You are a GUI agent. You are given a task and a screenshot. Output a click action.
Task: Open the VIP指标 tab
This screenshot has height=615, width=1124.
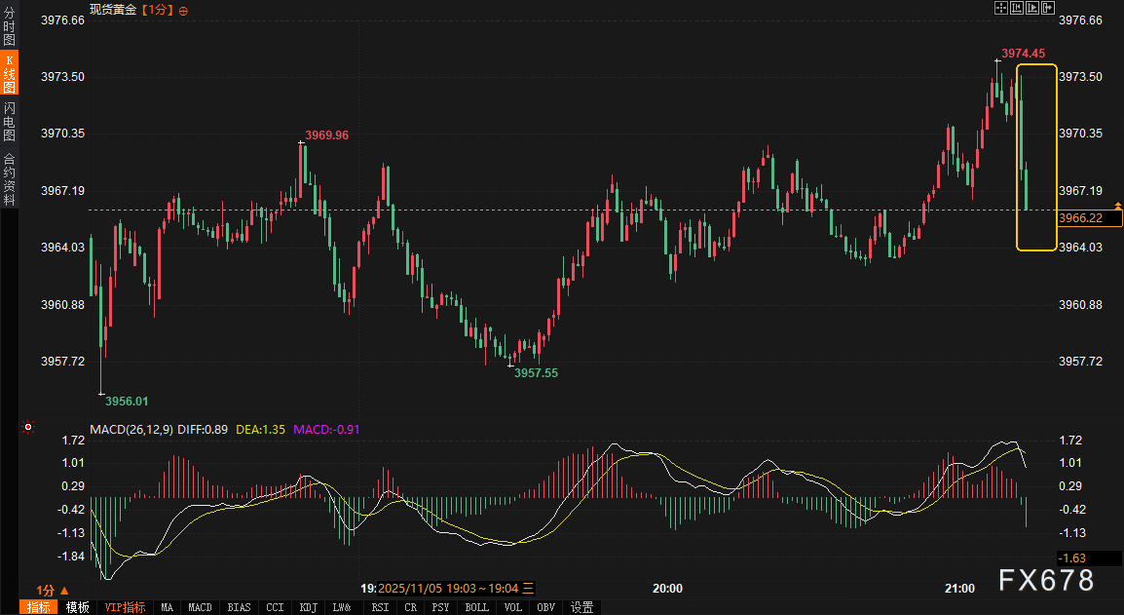tap(126, 607)
